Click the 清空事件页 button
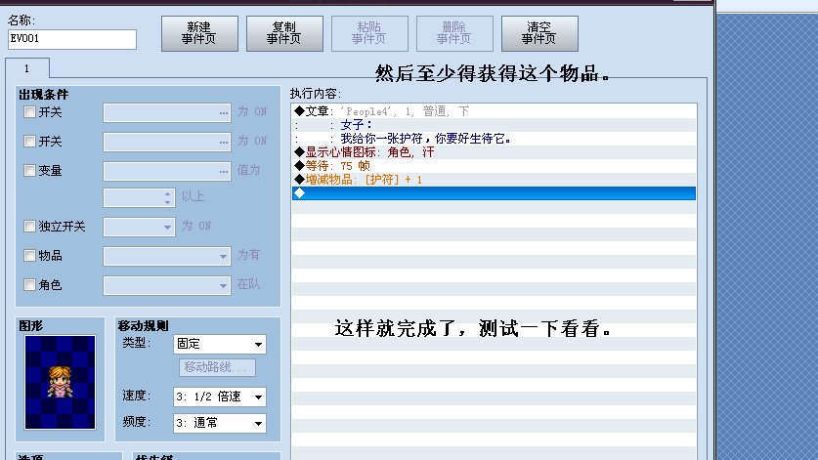The width and height of the screenshot is (818, 460). point(539,33)
